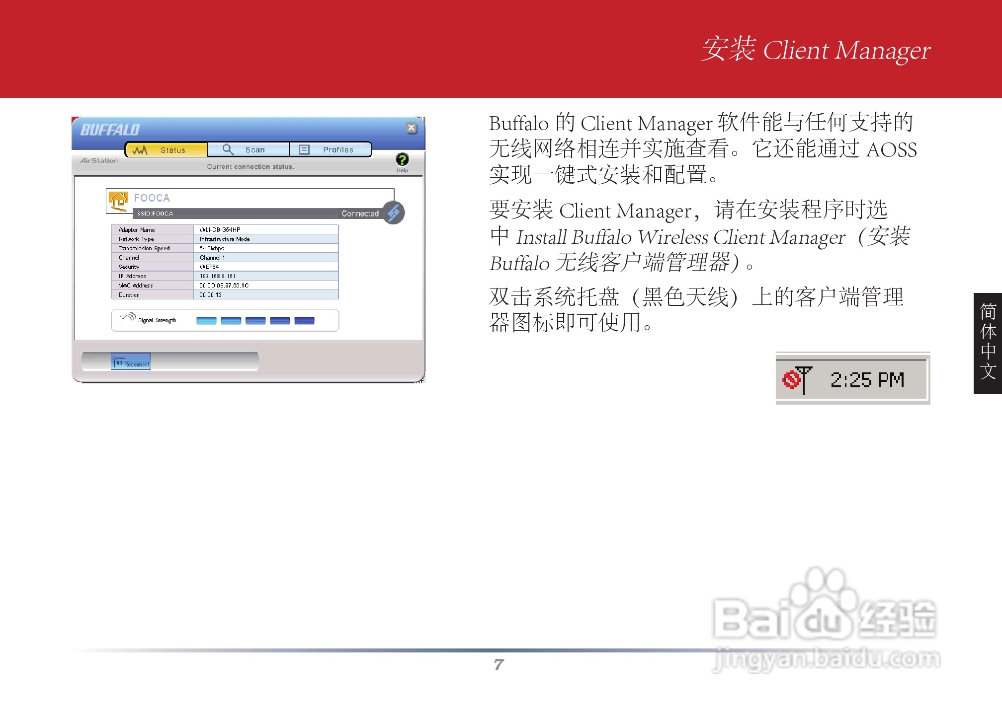Click the IP Address value 192.168.8.151
Screen dimensions: 1002x715
[x=218, y=276]
